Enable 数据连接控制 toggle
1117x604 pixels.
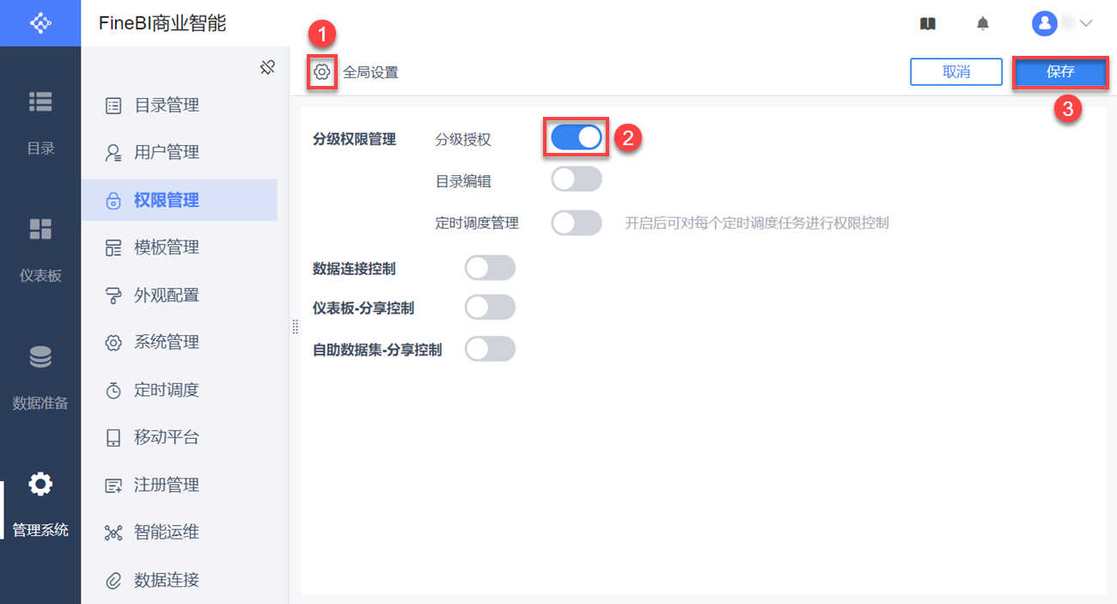point(490,268)
